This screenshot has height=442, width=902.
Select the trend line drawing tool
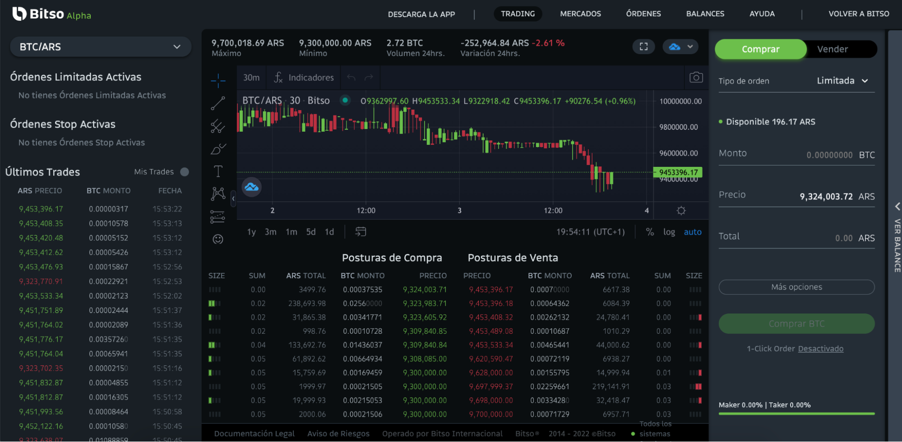pos(218,103)
